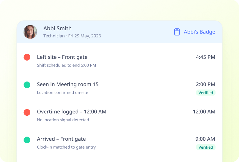The height and width of the screenshot is (162, 239).
Task: Click 'Technician · Fri 29 May, 2026' subtitle
Action: [x=72, y=36]
